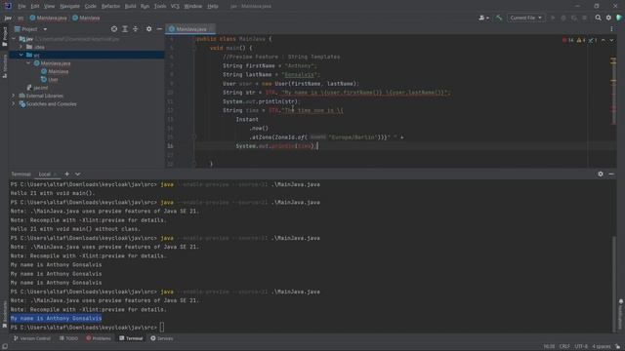Screen dimensions: 625x351
Task: Click the Stop square icon in toolbar
Action: 584,18
